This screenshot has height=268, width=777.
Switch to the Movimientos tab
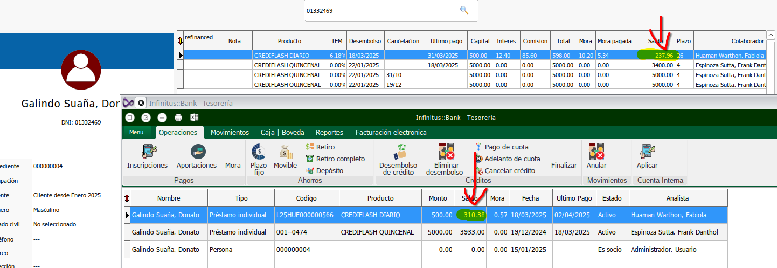(230, 132)
